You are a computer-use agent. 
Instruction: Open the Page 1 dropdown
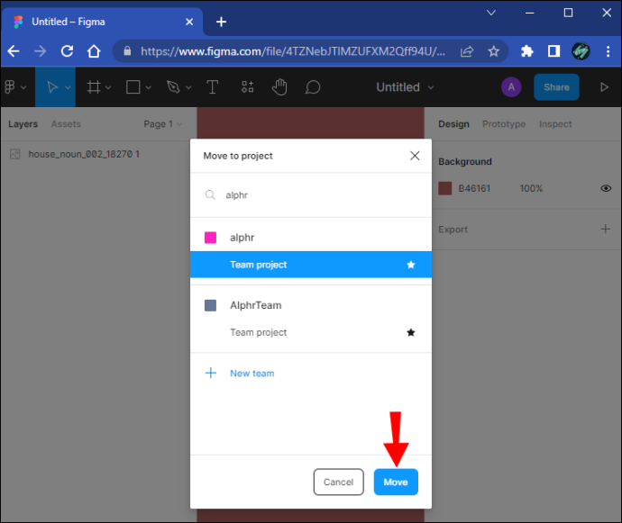[162, 124]
